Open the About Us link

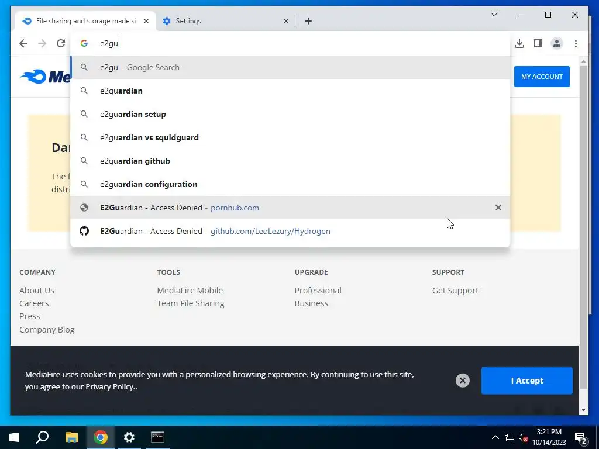(x=37, y=291)
